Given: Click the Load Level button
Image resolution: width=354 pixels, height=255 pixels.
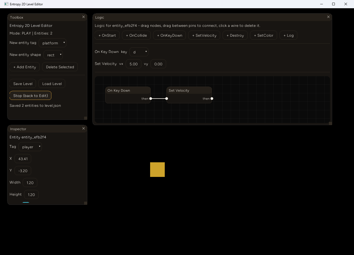Looking at the screenshot, I should pyautogui.click(x=52, y=84).
